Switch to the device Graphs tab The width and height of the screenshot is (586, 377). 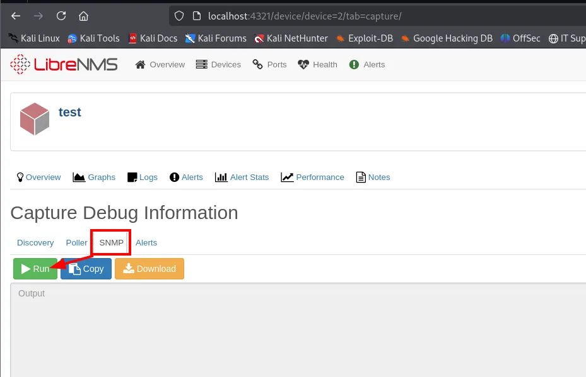[94, 177]
